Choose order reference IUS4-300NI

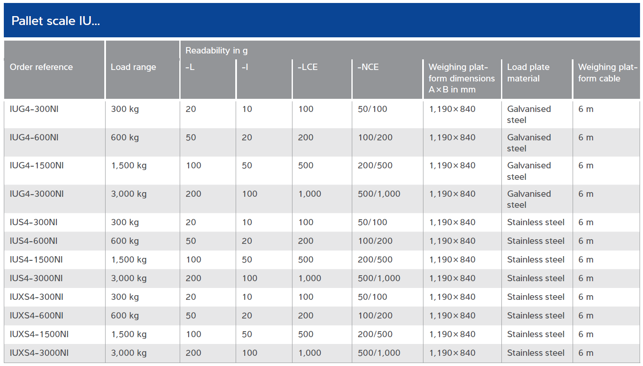(33, 222)
